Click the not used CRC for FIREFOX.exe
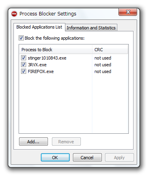Viewport: 149px width, 177px height. 103,71
